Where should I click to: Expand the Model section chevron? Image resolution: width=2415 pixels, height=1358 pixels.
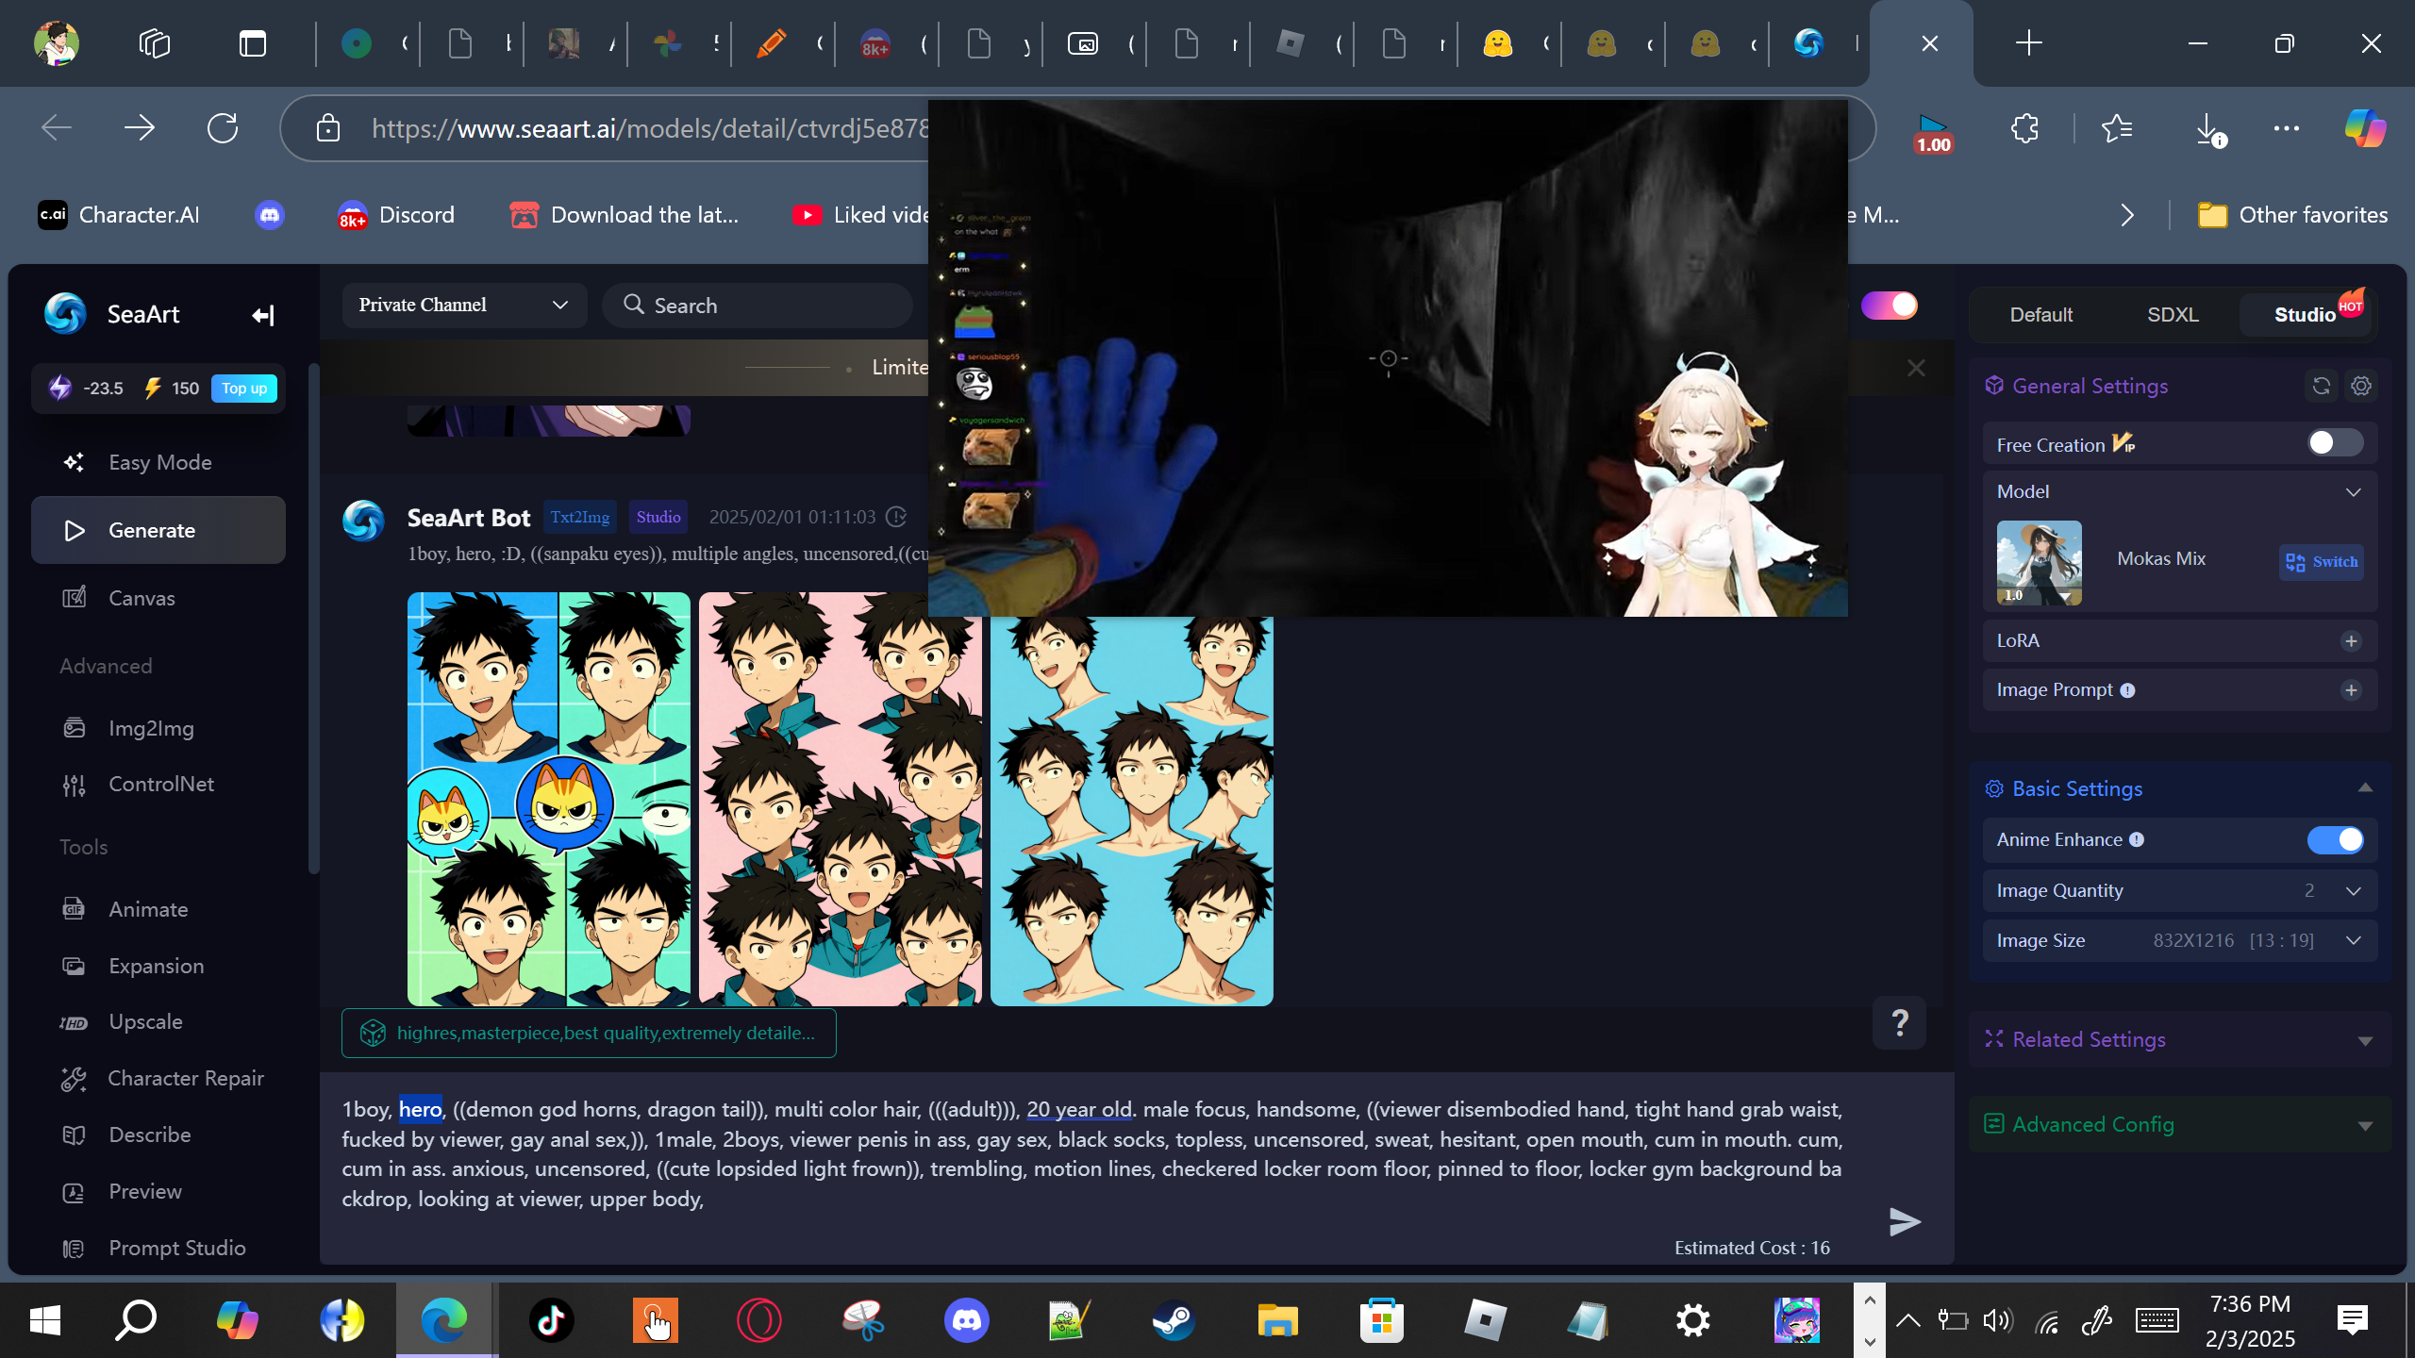2354,492
